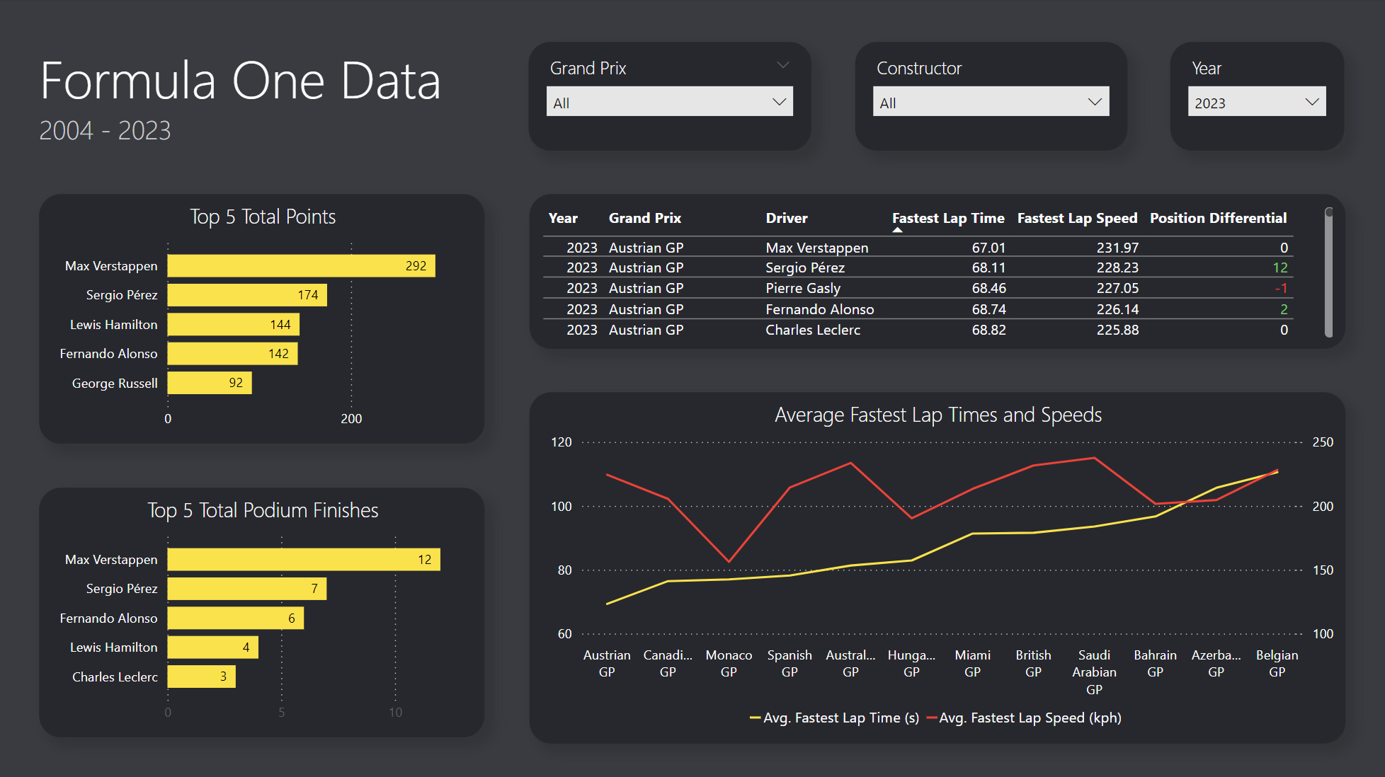This screenshot has height=777, width=1385.
Task: Open the Year dropdown showing 2023
Action: coord(1256,103)
